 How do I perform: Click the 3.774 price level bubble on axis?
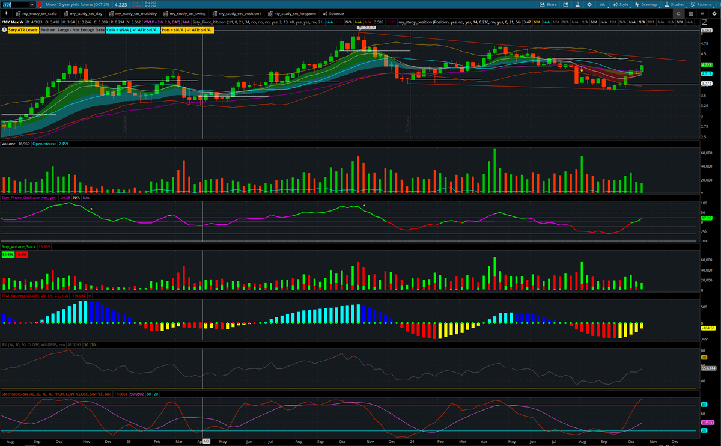[x=707, y=84]
